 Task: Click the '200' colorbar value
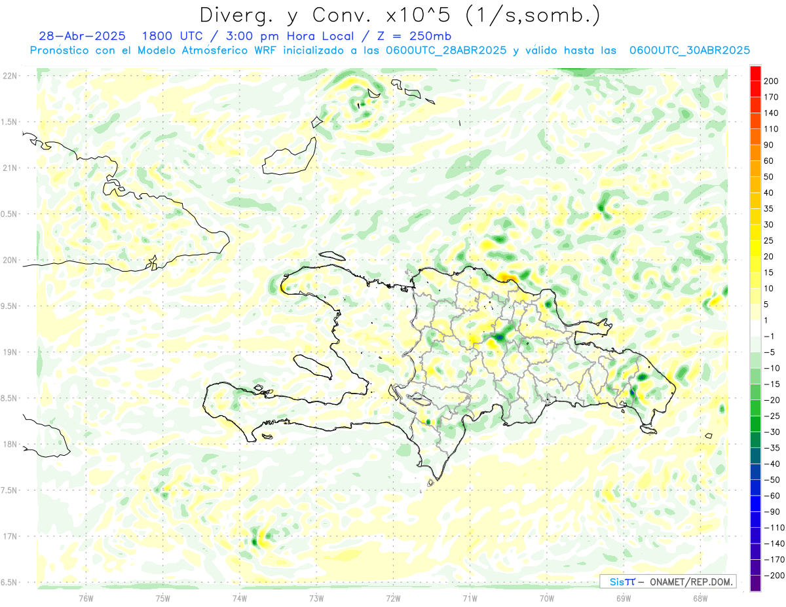[771, 81]
